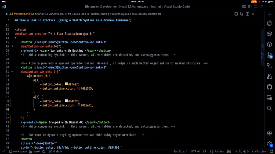Screen dimensions: 275x154
Task: Click the yellow #ffe17d color swatch
Action: (x=66, y=84)
